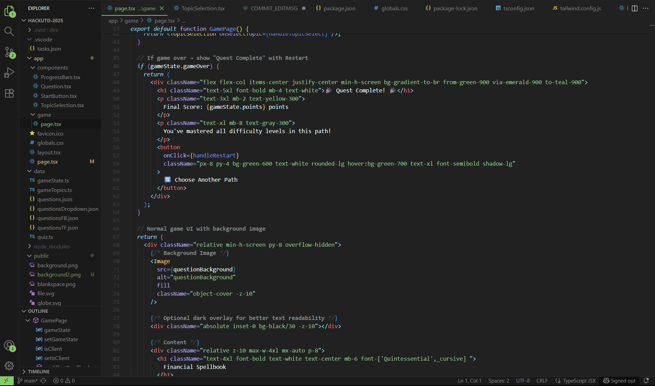
Task: Close the page.tsx editor tab
Action: click(x=162, y=8)
